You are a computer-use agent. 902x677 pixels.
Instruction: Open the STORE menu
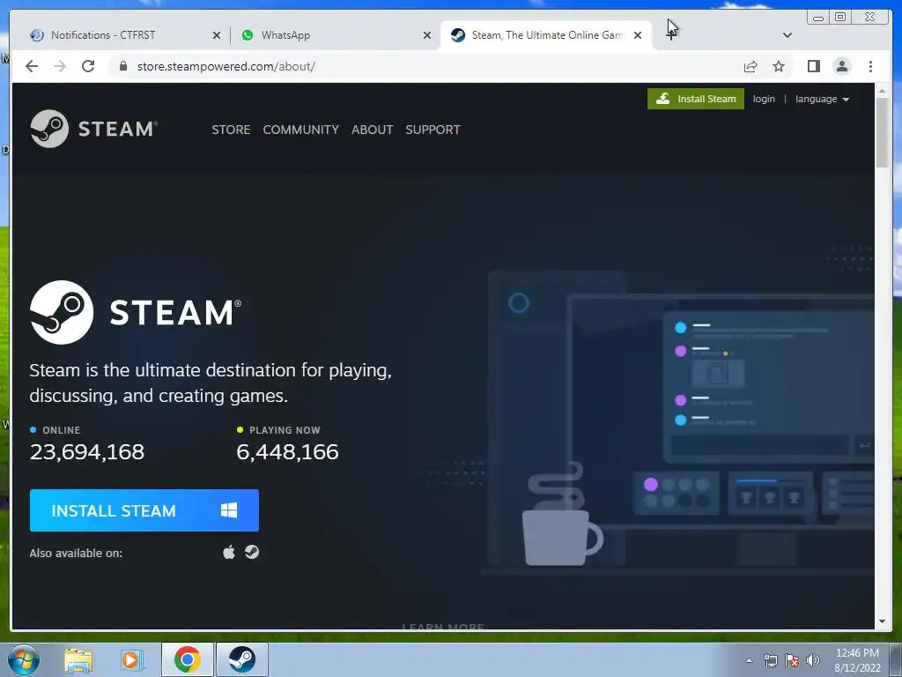point(231,130)
